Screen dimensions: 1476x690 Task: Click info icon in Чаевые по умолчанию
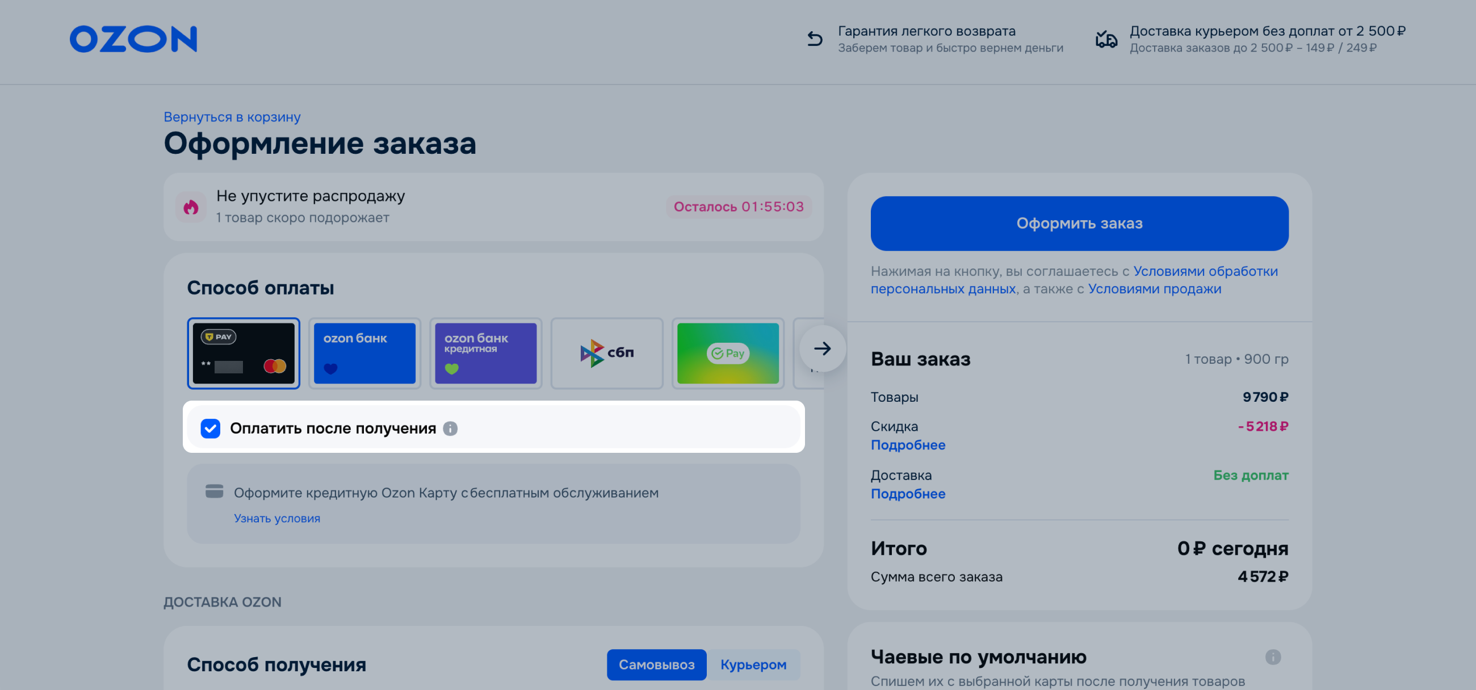point(1273,657)
